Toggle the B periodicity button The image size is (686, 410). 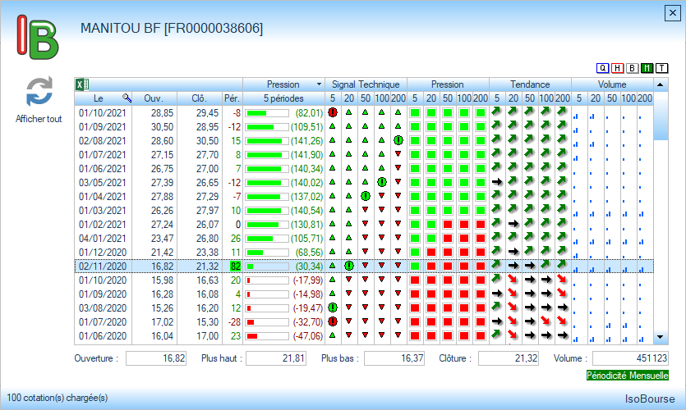point(632,68)
